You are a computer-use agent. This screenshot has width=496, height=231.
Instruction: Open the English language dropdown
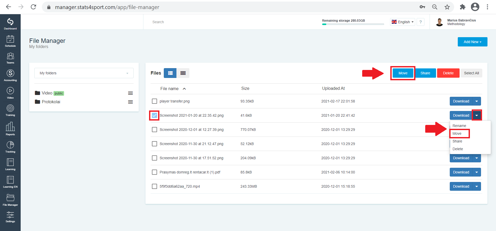pos(402,22)
